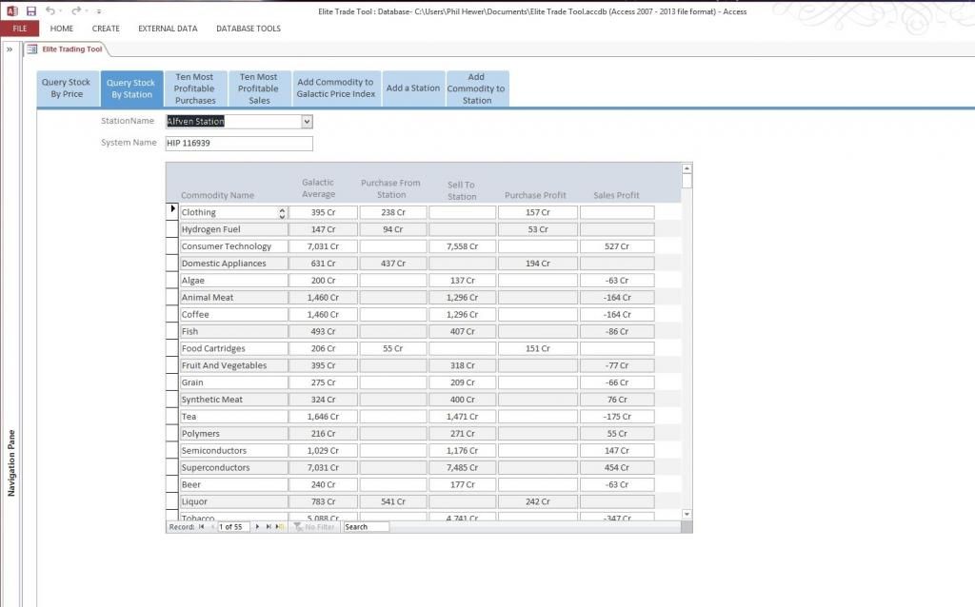
Task: Undo the last action
Action: pos(50,10)
